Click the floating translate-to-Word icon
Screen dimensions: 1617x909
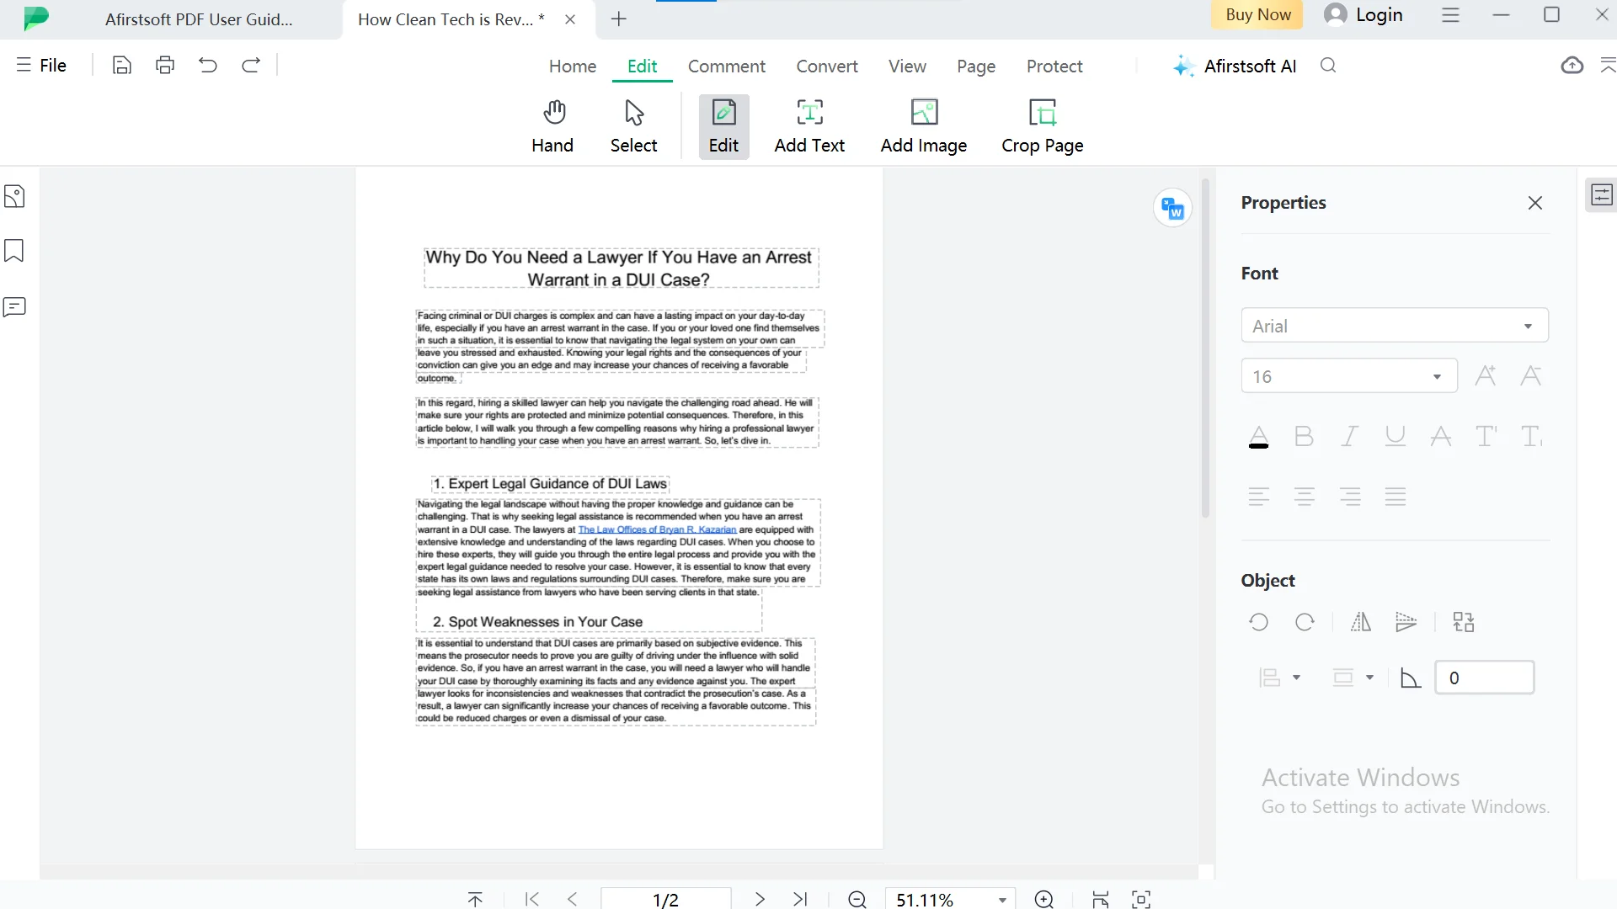[1172, 208]
